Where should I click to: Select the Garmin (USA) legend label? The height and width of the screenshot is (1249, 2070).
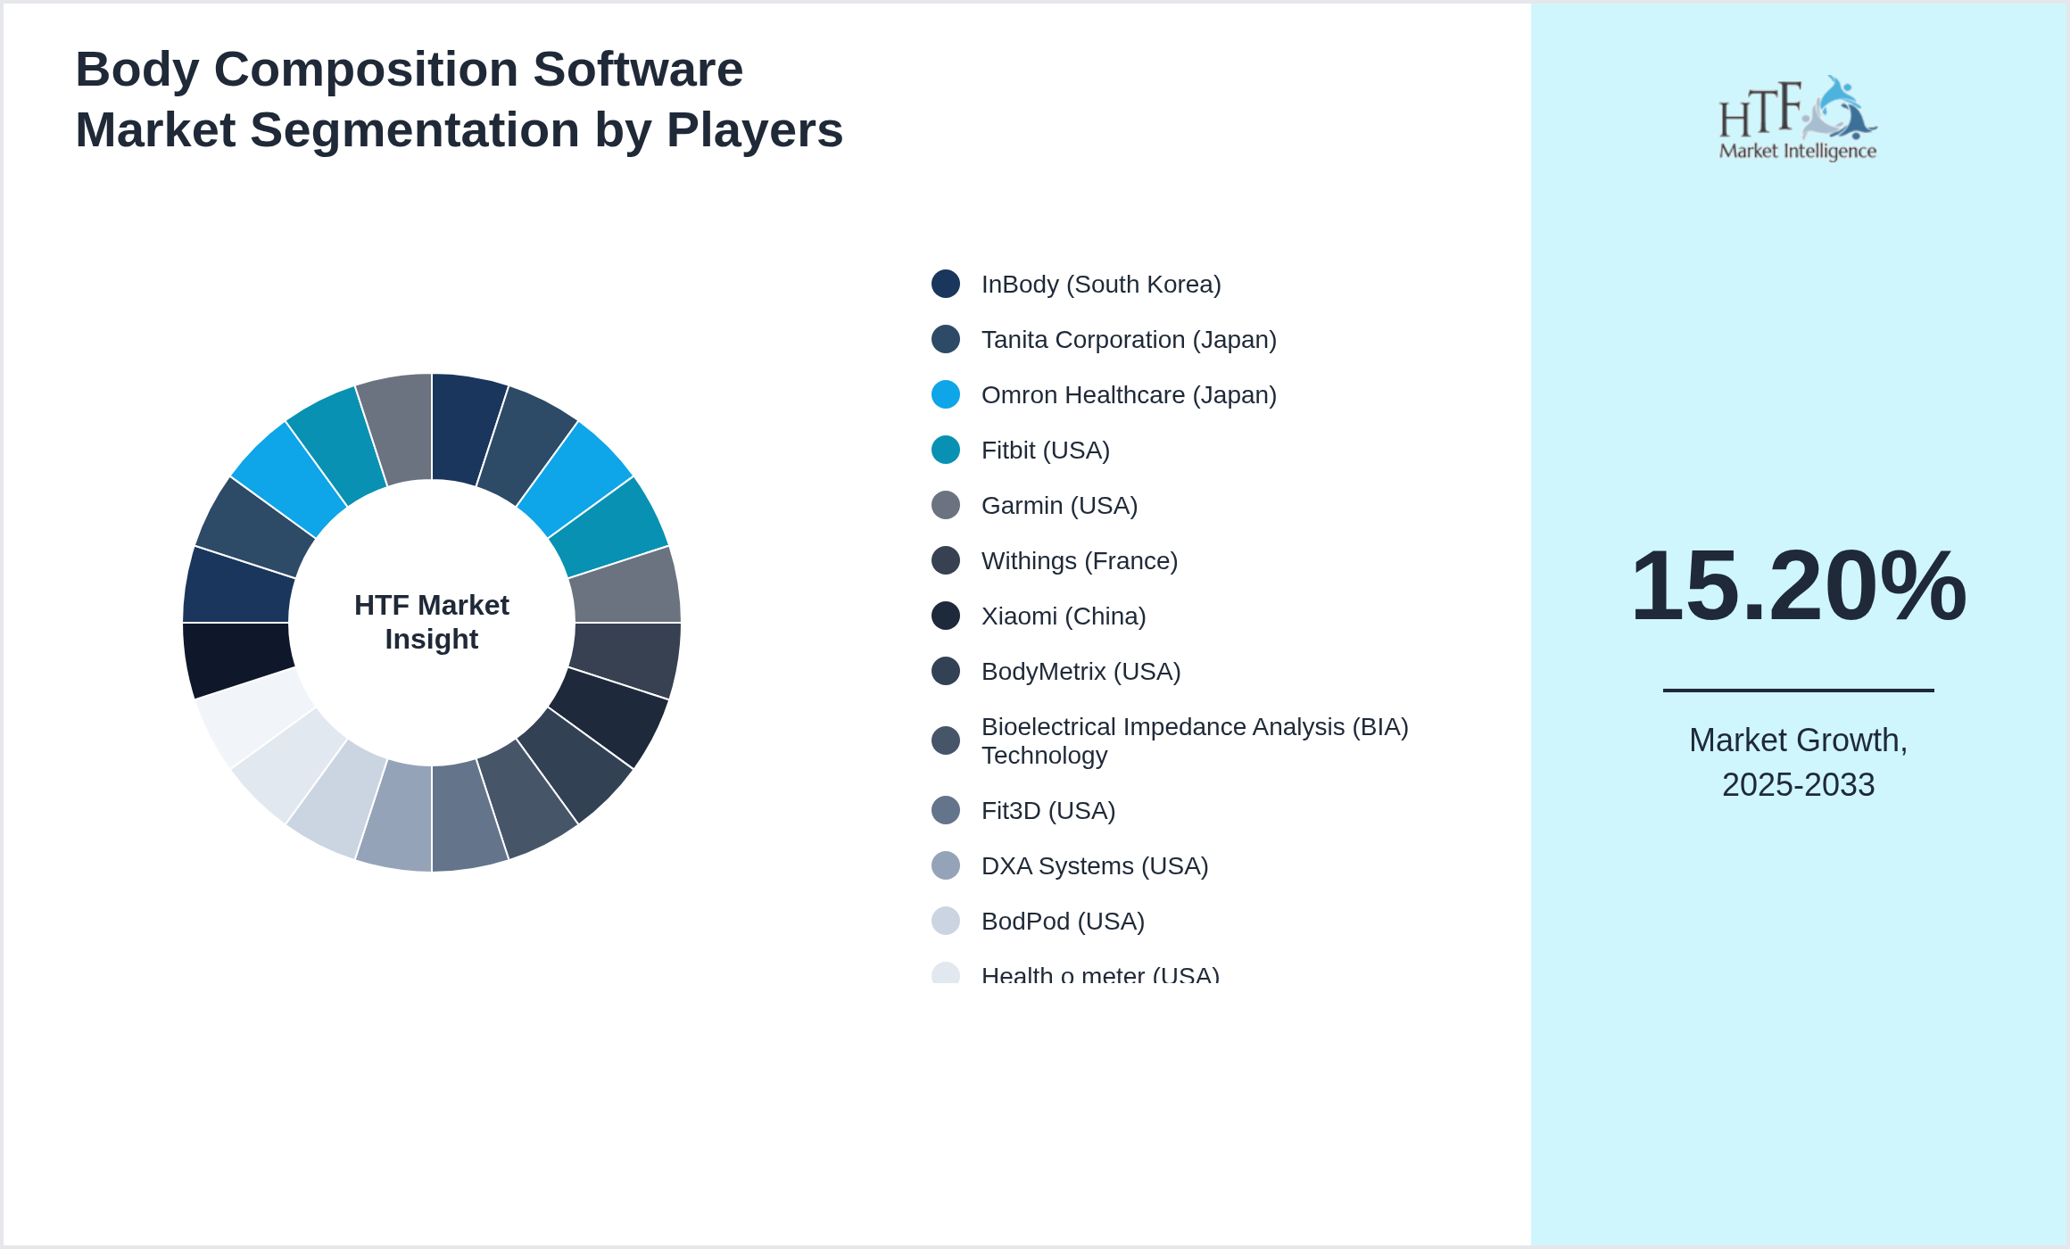click(x=1059, y=505)
